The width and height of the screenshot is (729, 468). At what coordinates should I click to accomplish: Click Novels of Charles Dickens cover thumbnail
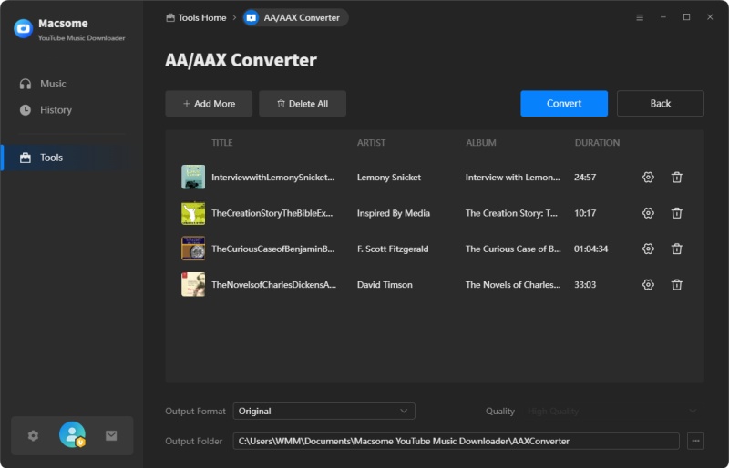point(193,284)
